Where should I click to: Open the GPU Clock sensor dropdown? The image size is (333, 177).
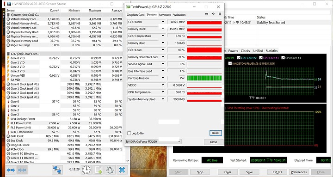pyautogui.click(x=163, y=22)
